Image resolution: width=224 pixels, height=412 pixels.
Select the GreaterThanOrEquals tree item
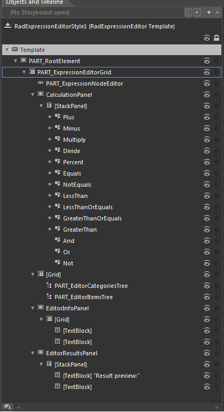click(92, 218)
